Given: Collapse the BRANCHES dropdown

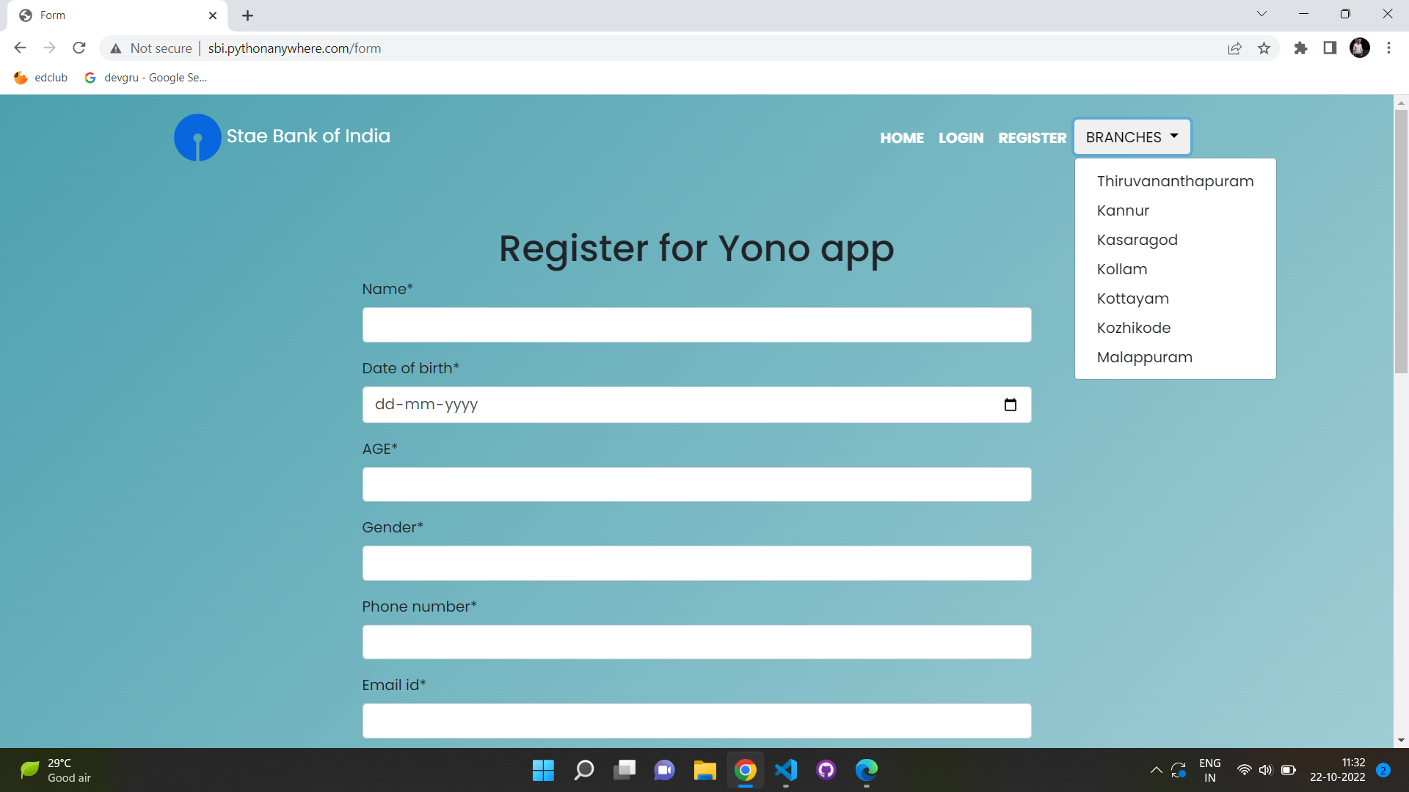Looking at the screenshot, I should pyautogui.click(x=1132, y=137).
